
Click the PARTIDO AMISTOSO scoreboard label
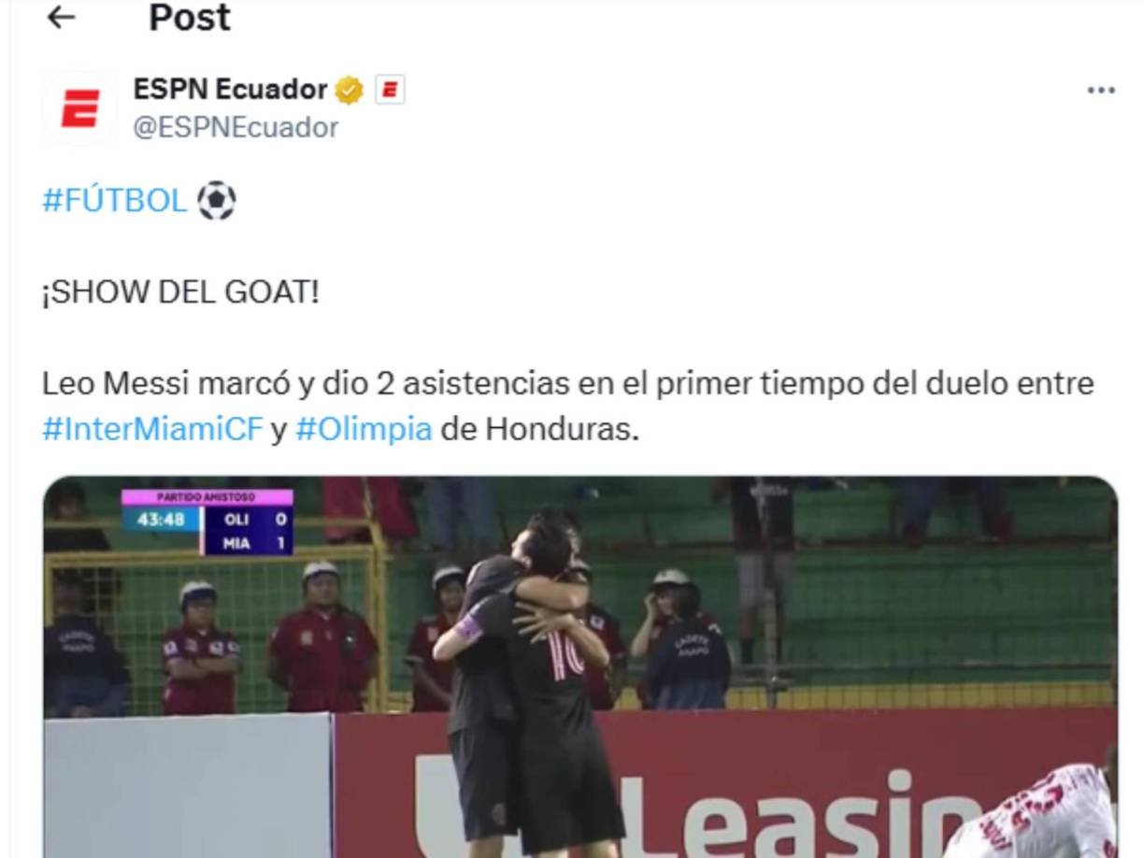pyautogui.click(x=207, y=497)
